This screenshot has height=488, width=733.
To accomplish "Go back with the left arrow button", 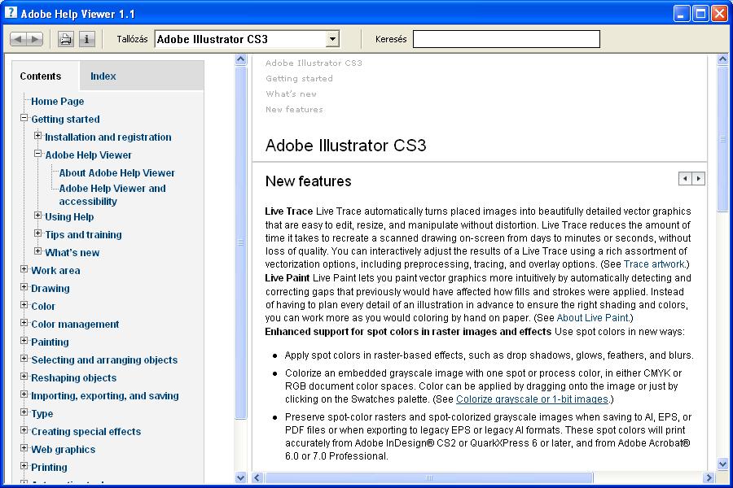I will pos(18,39).
